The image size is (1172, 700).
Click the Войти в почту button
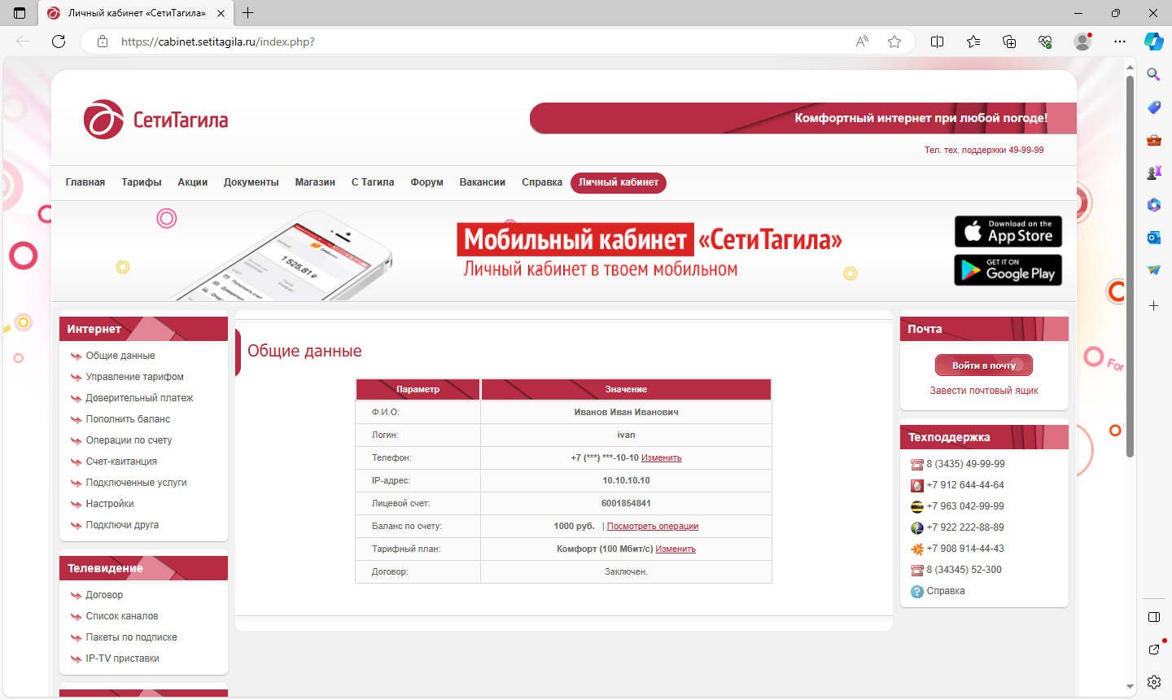click(x=984, y=365)
